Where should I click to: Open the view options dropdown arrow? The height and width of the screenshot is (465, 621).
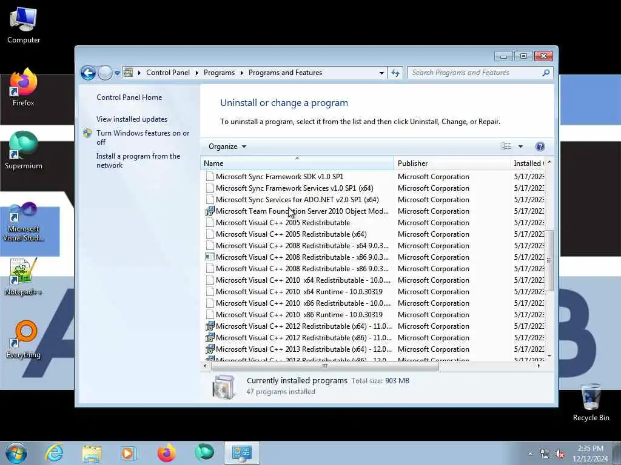pos(520,147)
